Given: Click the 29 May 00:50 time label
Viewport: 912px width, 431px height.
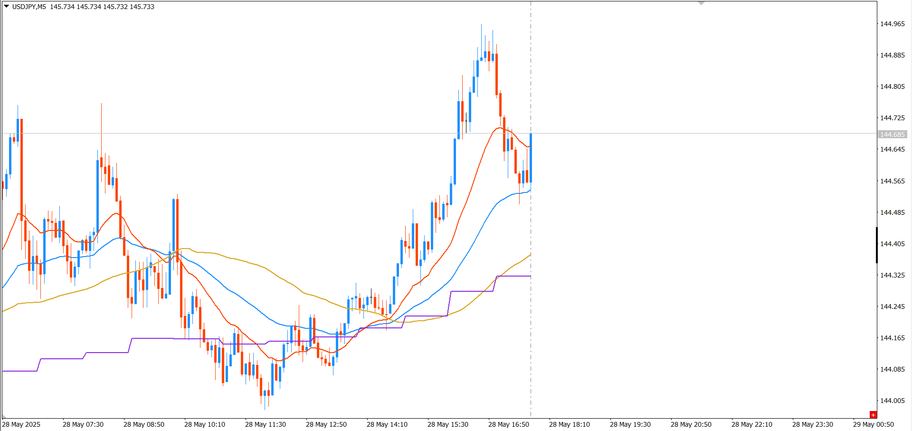Looking at the screenshot, I should (x=873, y=424).
